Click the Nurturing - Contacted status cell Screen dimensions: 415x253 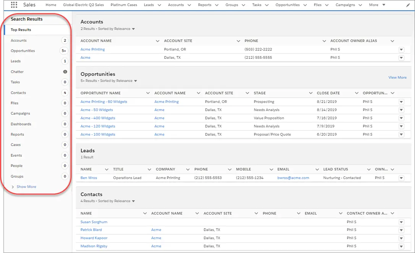[342, 178]
